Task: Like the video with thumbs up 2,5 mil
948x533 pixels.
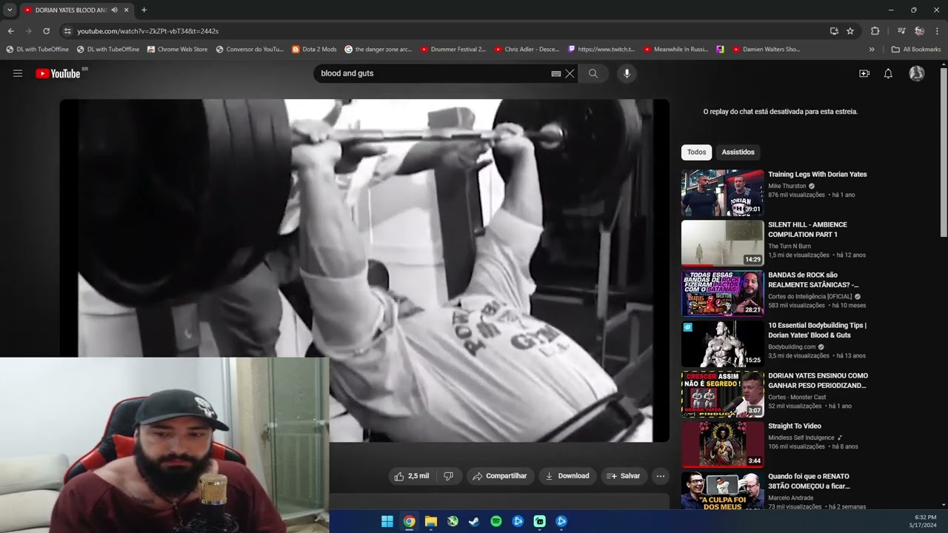Action: pos(413,476)
